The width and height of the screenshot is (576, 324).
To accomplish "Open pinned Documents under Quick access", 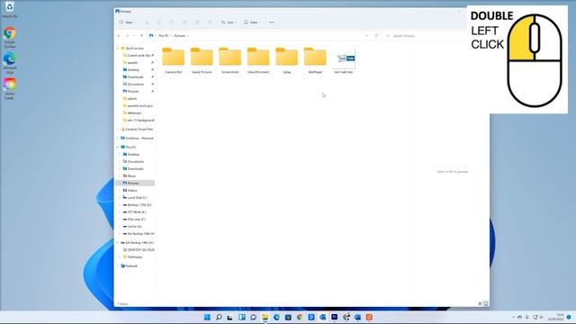I will tap(133, 84).
